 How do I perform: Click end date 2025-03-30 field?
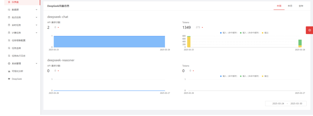296,104
